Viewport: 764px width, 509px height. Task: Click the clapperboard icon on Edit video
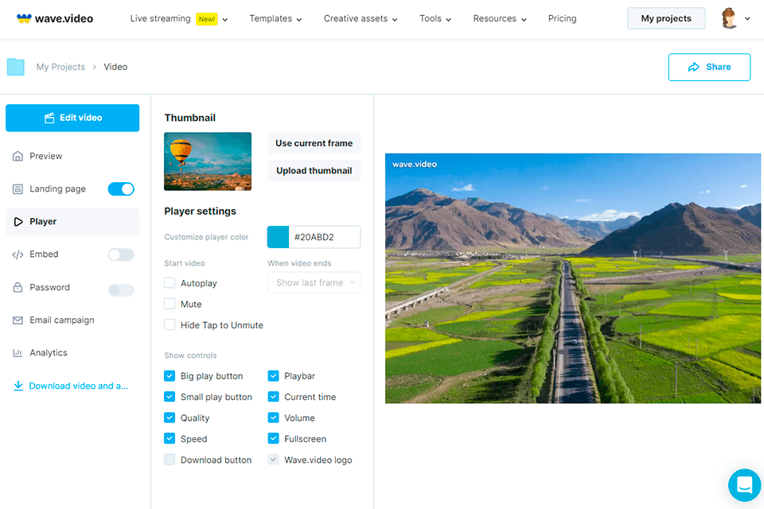pos(49,118)
